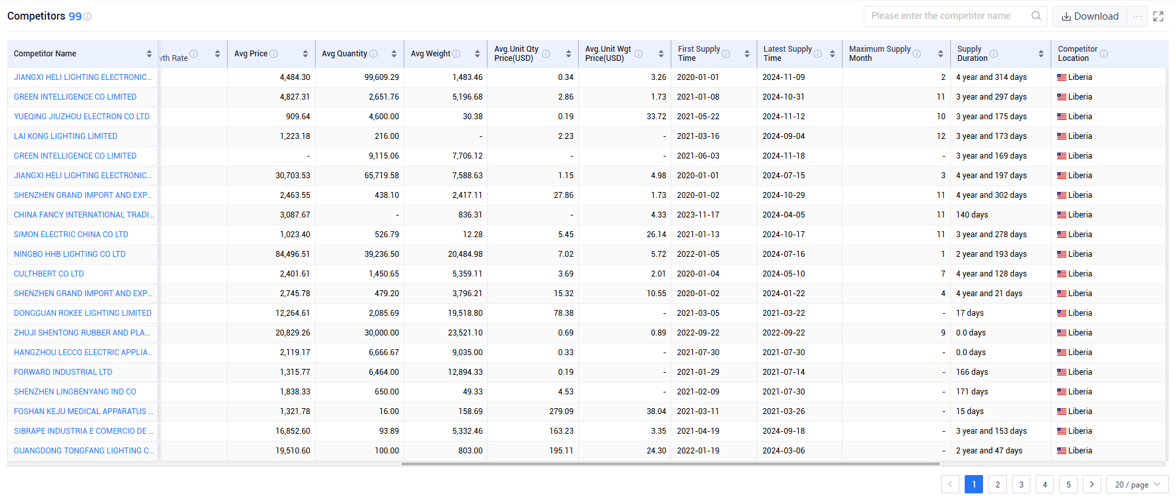
Task: Sort by Competitor Name column
Action: tap(149, 54)
